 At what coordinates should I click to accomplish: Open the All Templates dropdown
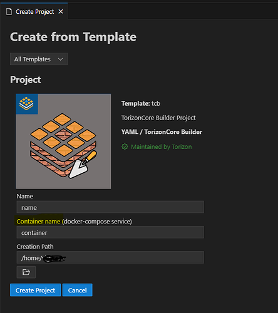coord(39,59)
